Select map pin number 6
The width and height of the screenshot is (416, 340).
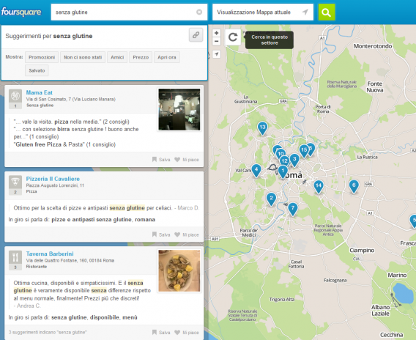354,186
